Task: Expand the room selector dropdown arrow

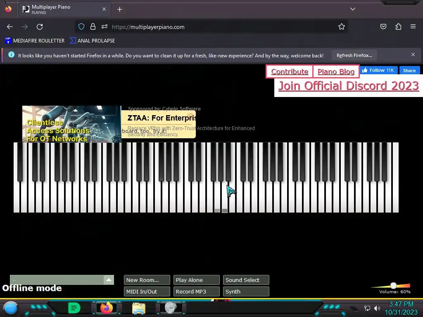Action: click(x=109, y=280)
